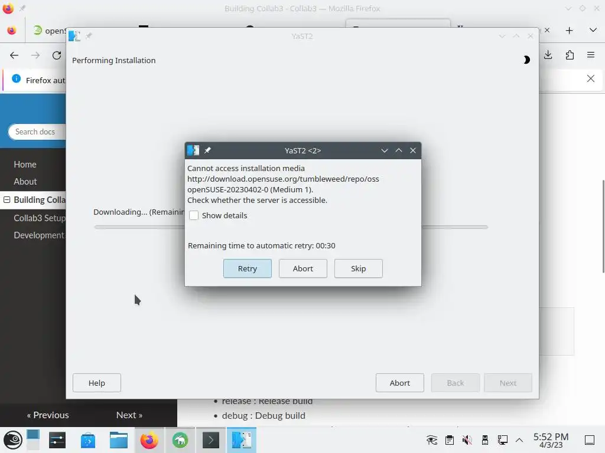
Task: Click the download progress bar in YaST2
Action: pos(291,227)
